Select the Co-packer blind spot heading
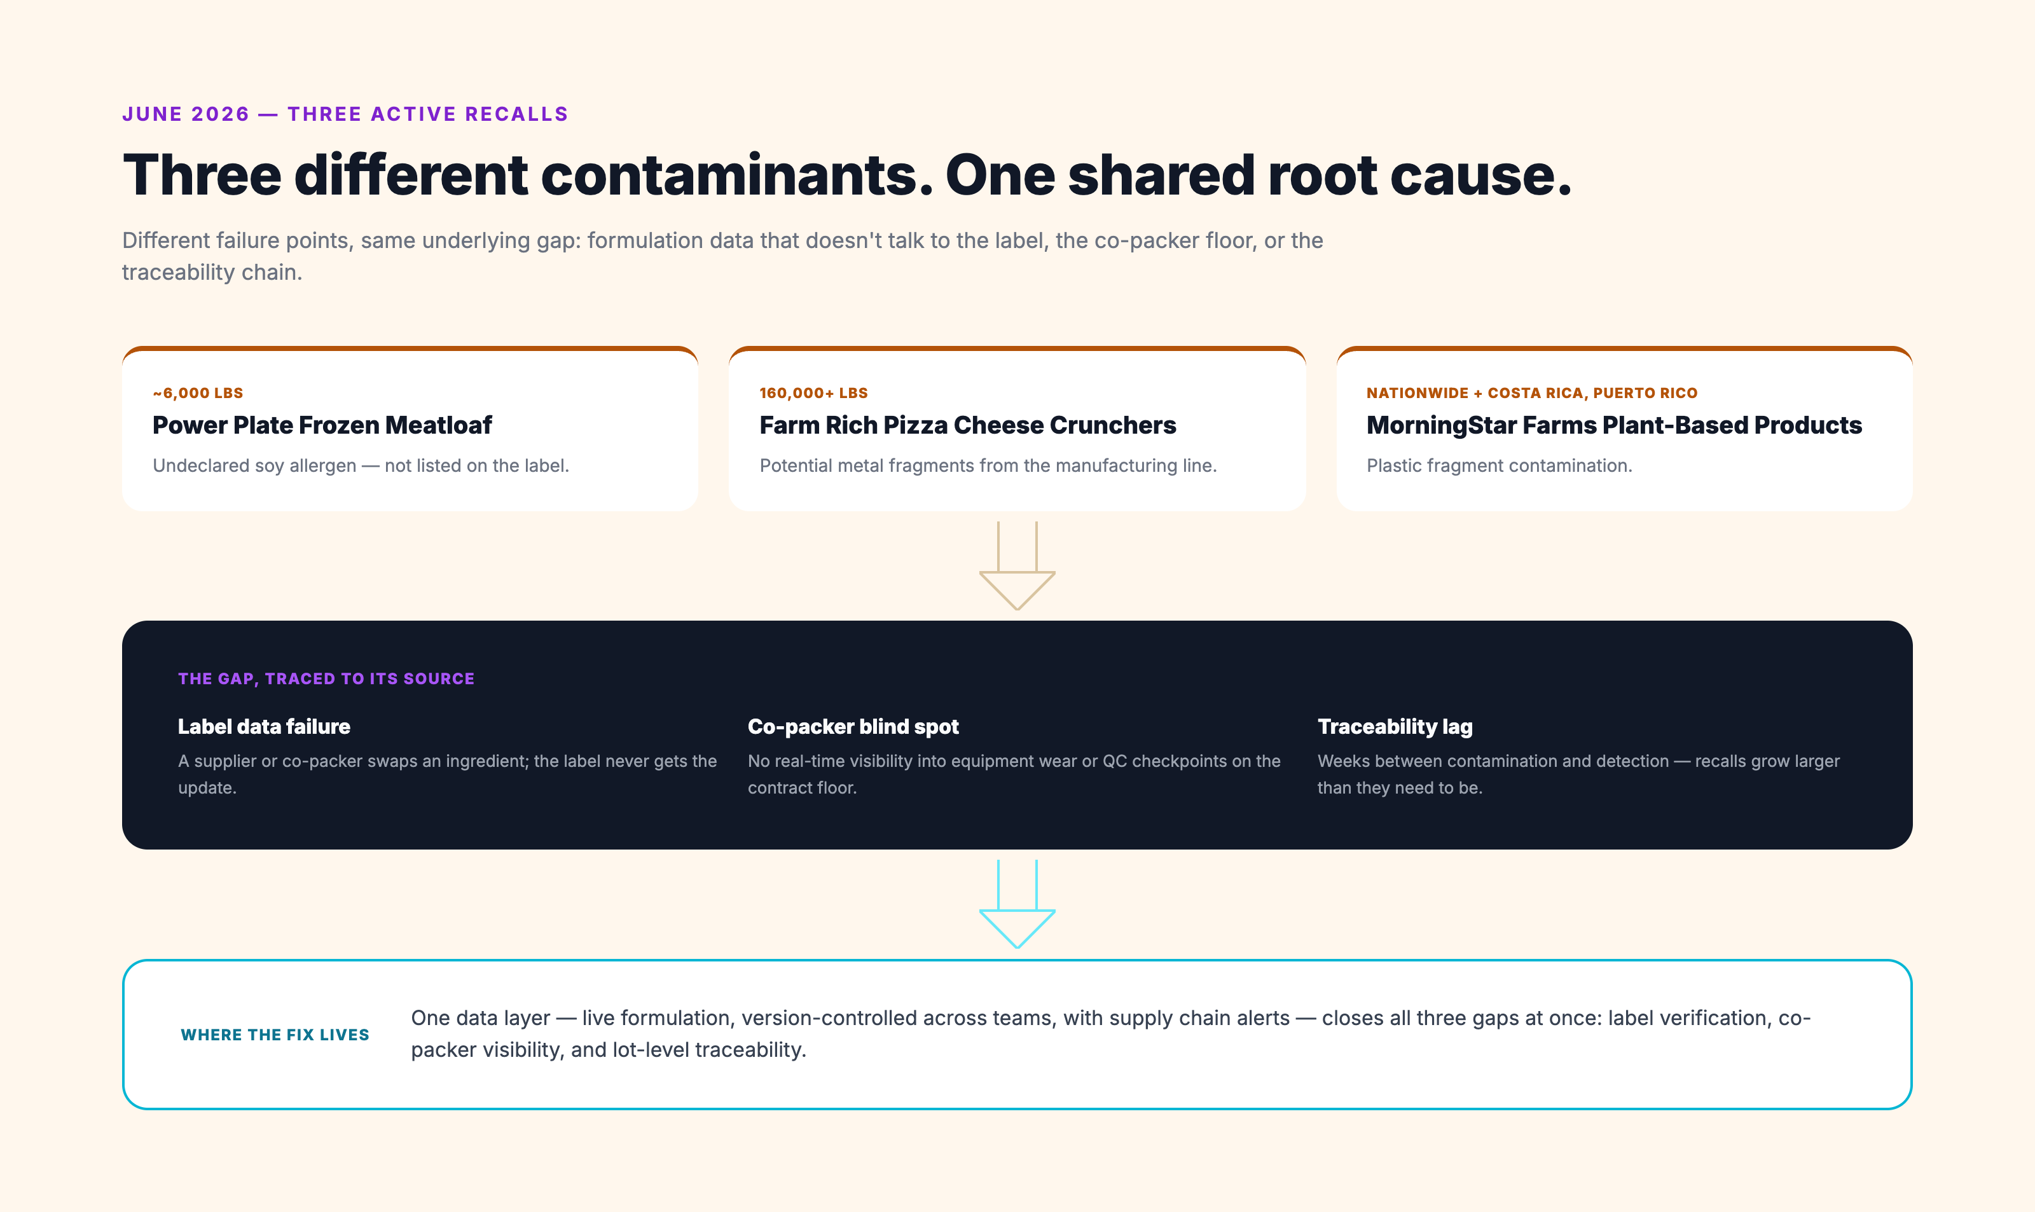This screenshot has height=1212, width=2035. (x=853, y=726)
